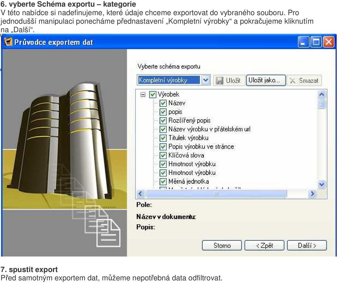Viewport: 339px width, 283px height.
Task: Click the horizontal scroll left arrow
Action: click(140, 194)
